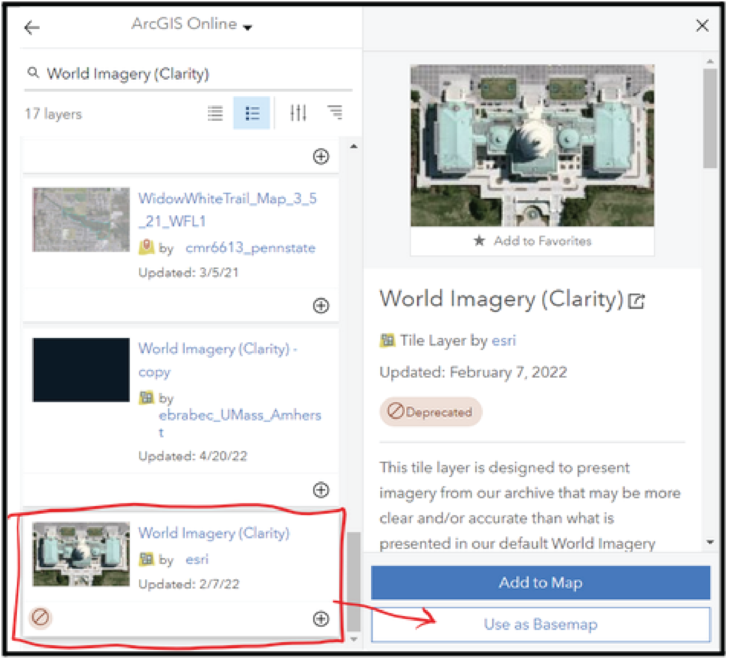The height and width of the screenshot is (659, 729).
Task: Click tile layer icon by ebrabec_UMass_Amherst
Action: click(x=146, y=398)
